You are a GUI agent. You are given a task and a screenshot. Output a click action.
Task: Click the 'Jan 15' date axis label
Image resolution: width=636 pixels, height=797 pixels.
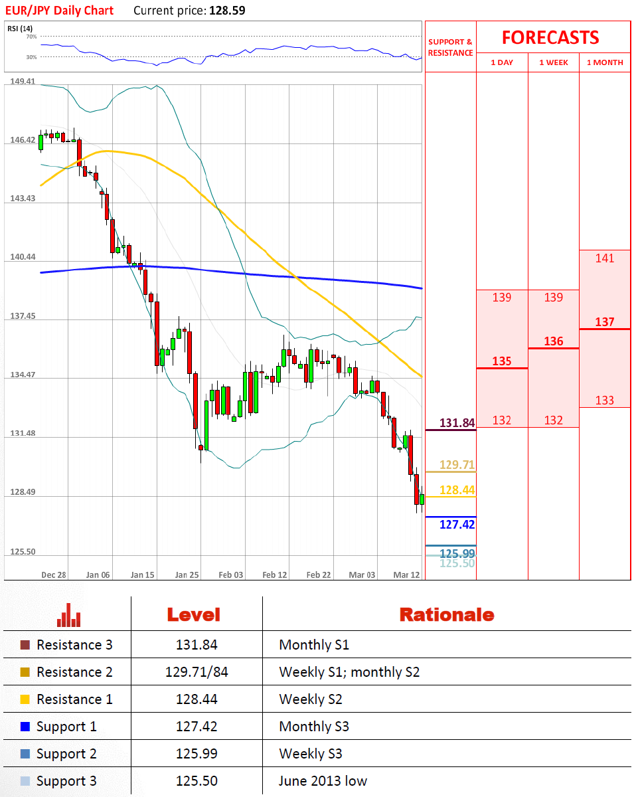coord(142,575)
